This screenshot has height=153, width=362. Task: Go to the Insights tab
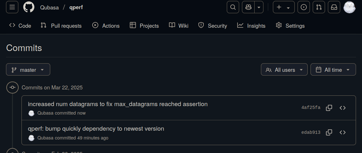click(x=251, y=26)
